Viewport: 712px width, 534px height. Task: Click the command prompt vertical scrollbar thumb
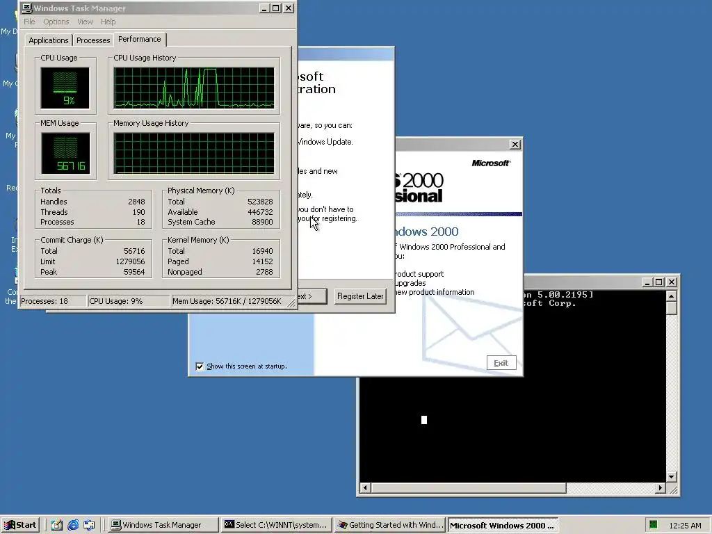pyautogui.click(x=671, y=308)
